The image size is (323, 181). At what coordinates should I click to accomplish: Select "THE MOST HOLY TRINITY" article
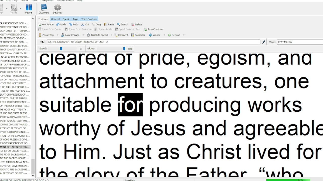[15, 110]
